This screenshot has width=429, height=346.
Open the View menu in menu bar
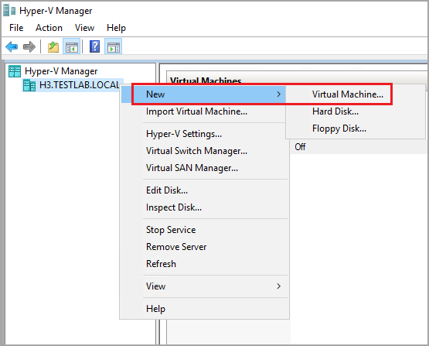84,28
